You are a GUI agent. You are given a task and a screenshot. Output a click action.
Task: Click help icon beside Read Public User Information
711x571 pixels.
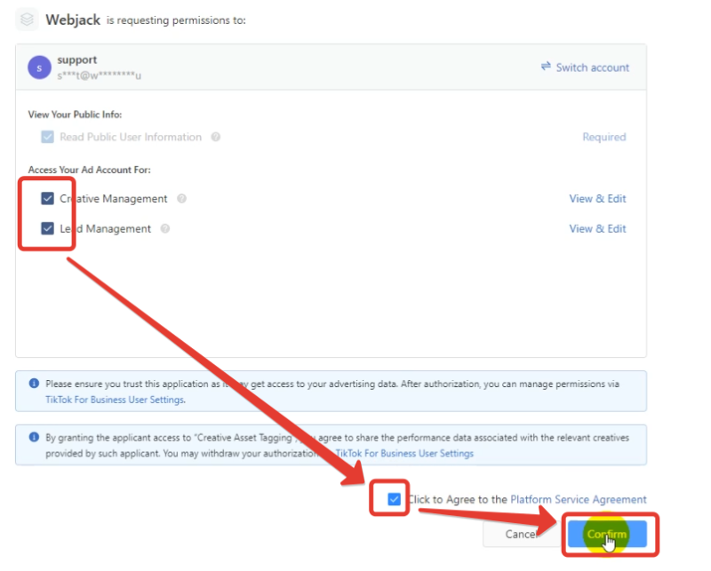pos(216,137)
